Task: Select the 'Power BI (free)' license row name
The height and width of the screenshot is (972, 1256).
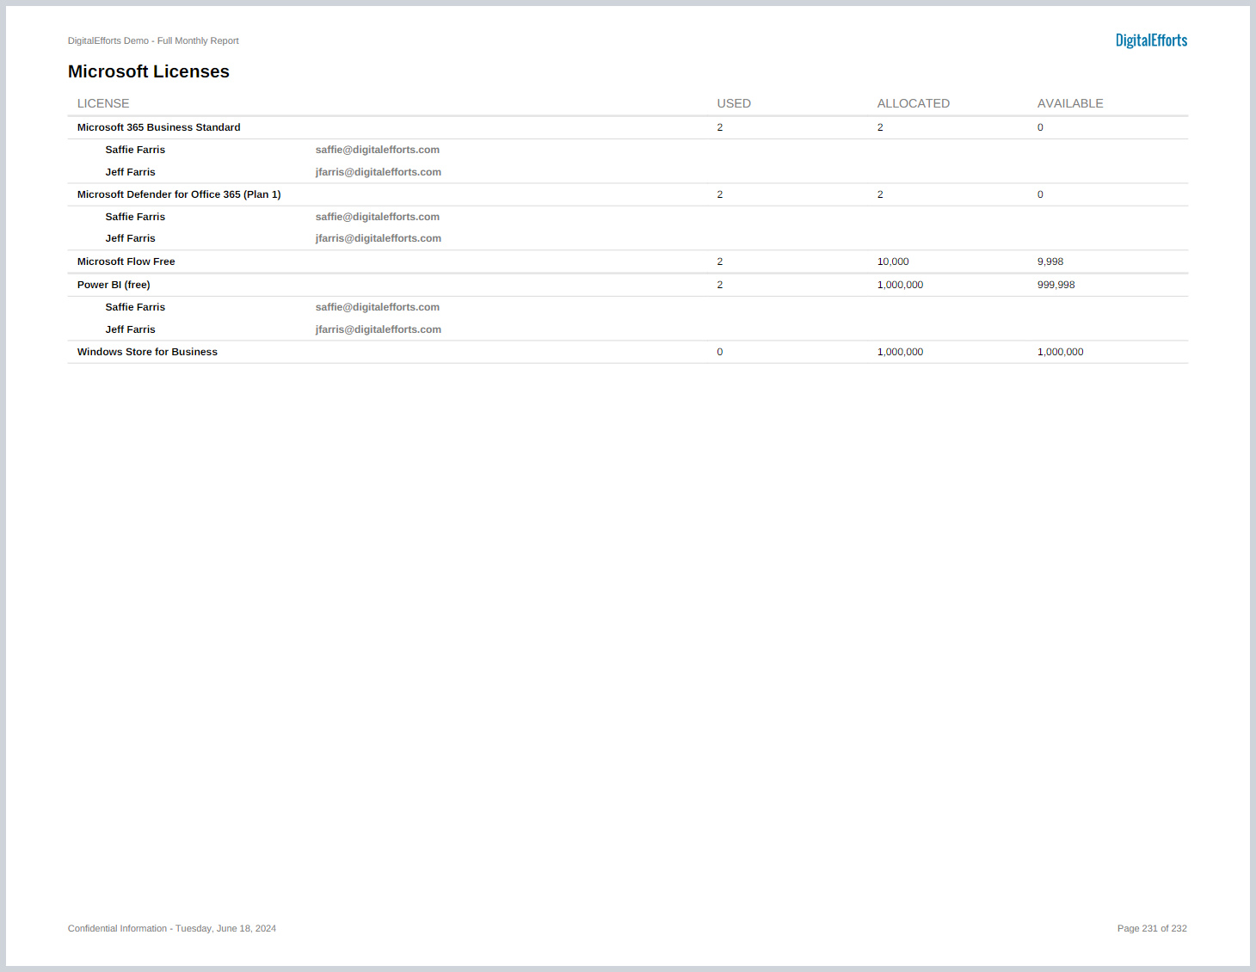Action: pos(114,285)
